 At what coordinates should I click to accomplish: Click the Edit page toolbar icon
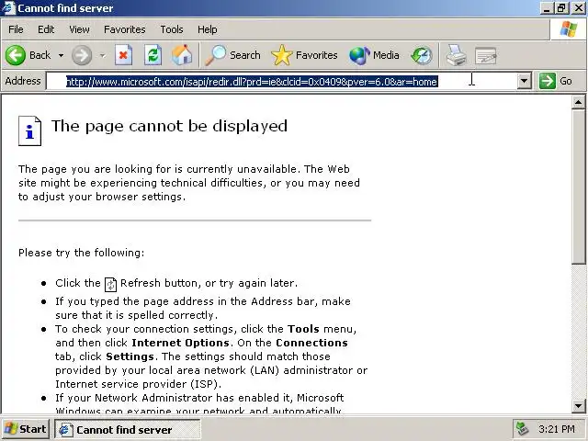486,56
